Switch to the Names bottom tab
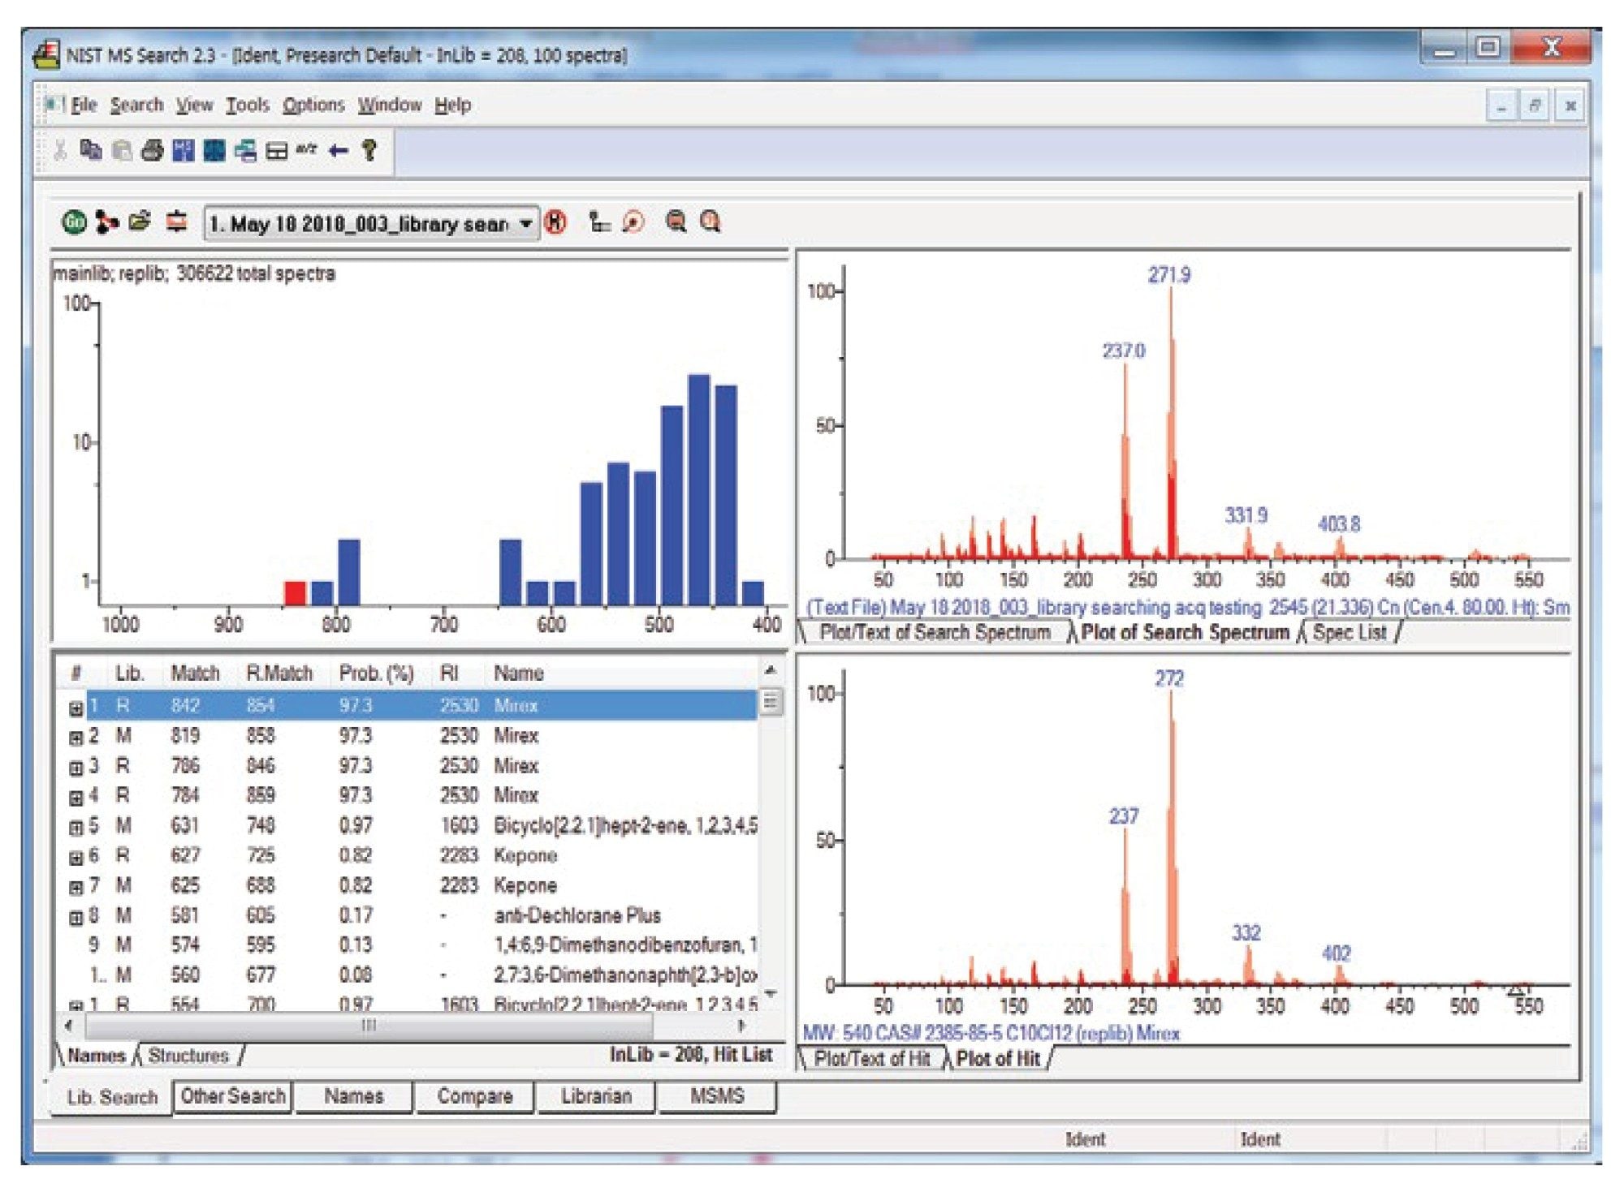 point(353,1096)
